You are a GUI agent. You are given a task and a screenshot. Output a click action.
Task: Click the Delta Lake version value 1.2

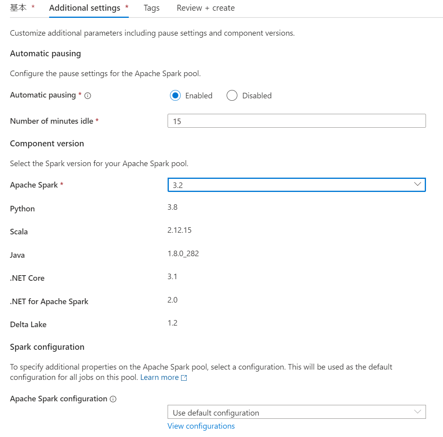pyautogui.click(x=172, y=323)
